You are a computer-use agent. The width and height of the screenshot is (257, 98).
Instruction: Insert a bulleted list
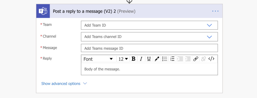point(165,59)
